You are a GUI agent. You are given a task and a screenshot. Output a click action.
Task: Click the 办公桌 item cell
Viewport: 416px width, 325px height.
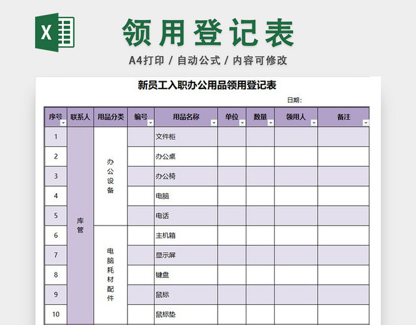point(186,157)
